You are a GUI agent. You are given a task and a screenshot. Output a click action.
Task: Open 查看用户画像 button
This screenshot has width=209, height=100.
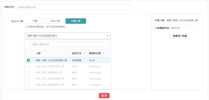click(x=180, y=36)
